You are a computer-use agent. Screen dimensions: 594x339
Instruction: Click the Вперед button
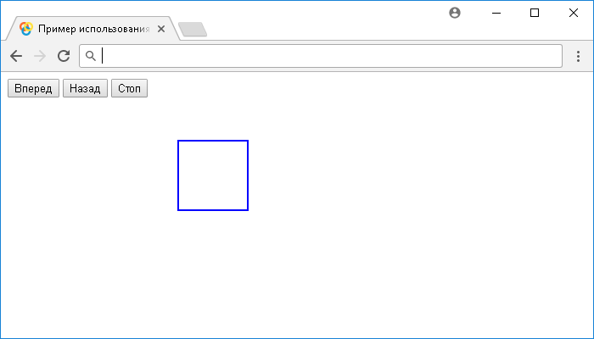pyautogui.click(x=33, y=88)
